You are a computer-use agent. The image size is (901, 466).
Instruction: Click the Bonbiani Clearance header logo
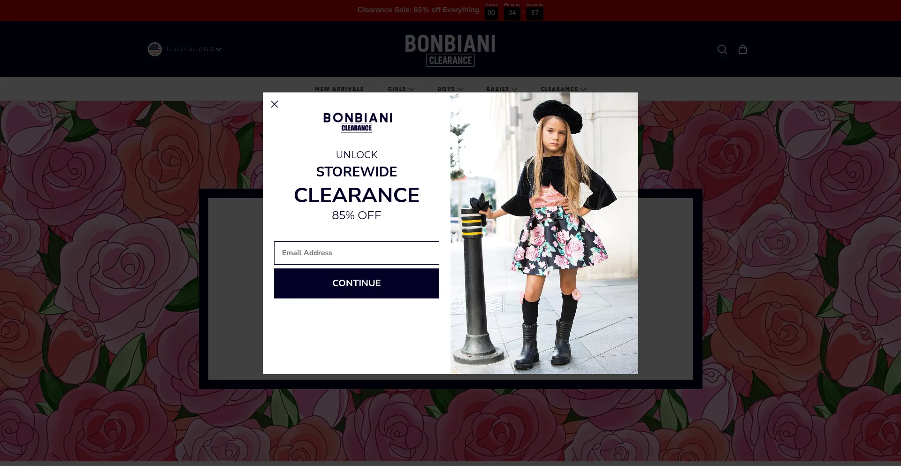pyautogui.click(x=450, y=50)
